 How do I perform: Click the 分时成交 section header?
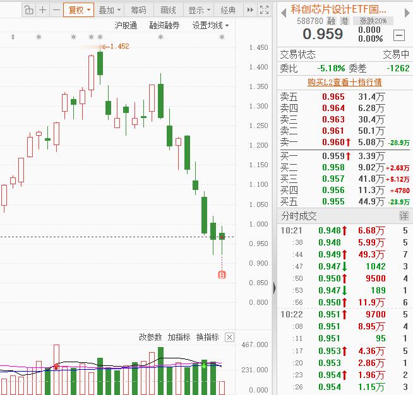[345, 216]
